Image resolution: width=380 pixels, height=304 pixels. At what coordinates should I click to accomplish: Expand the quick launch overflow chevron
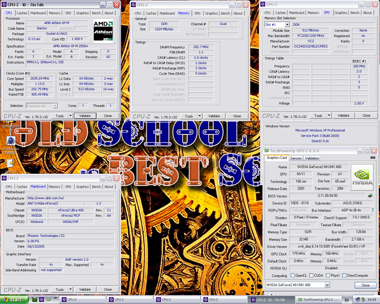tap(55, 298)
